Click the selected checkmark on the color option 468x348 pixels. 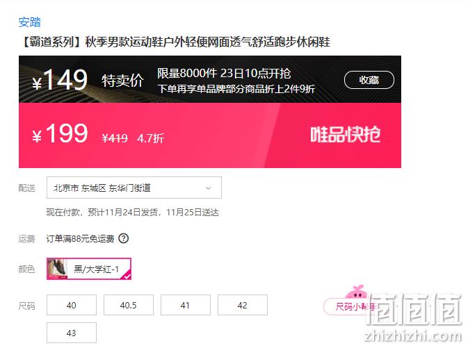127,276
